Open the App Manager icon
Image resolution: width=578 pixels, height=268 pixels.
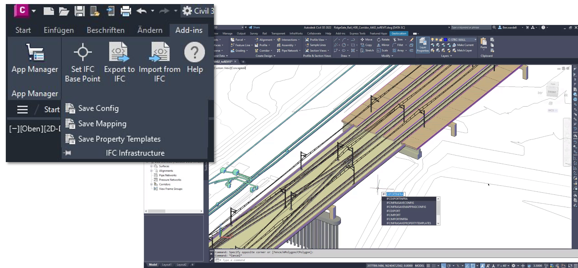pyautogui.click(x=35, y=52)
